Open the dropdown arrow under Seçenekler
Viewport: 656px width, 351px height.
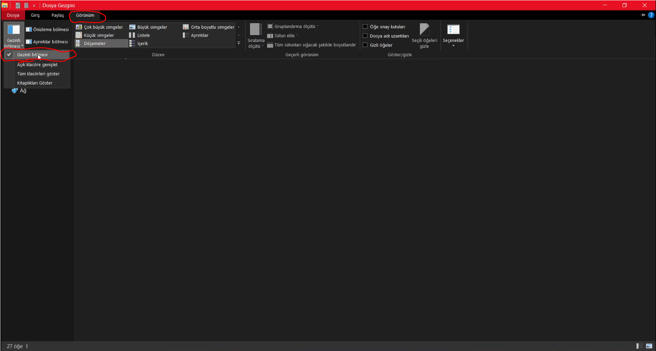click(453, 46)
